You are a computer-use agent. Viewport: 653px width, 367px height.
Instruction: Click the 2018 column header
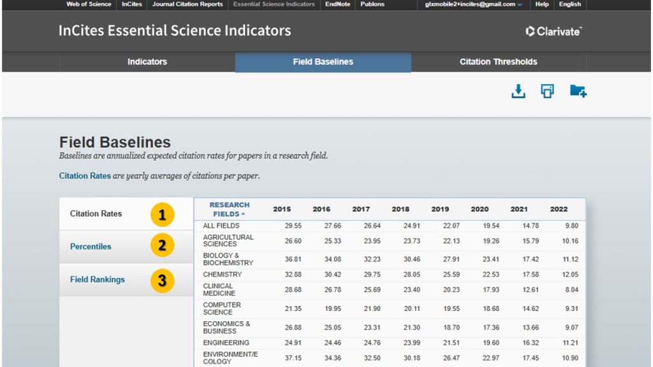400,209
